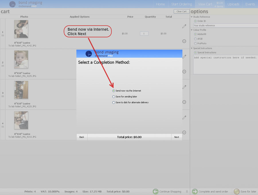Image resolution: width=258 pixels, height=195 pixels.
Task: Collapse the Special Instructions section
Action: pyautogui.click(x=192, y=48)
